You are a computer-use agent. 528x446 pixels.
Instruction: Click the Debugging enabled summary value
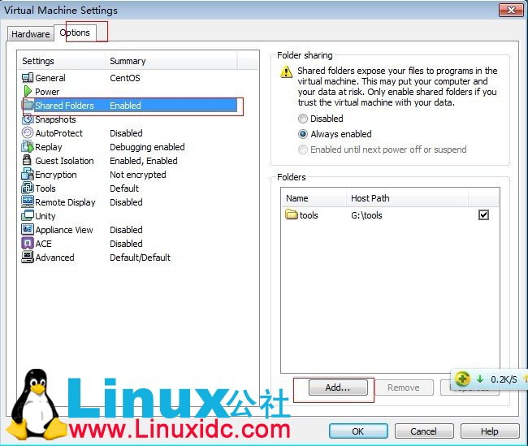click(x=147, y=147)
